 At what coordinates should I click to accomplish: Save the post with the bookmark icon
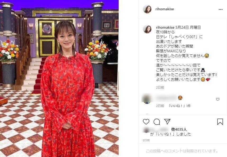click(220, 122)
